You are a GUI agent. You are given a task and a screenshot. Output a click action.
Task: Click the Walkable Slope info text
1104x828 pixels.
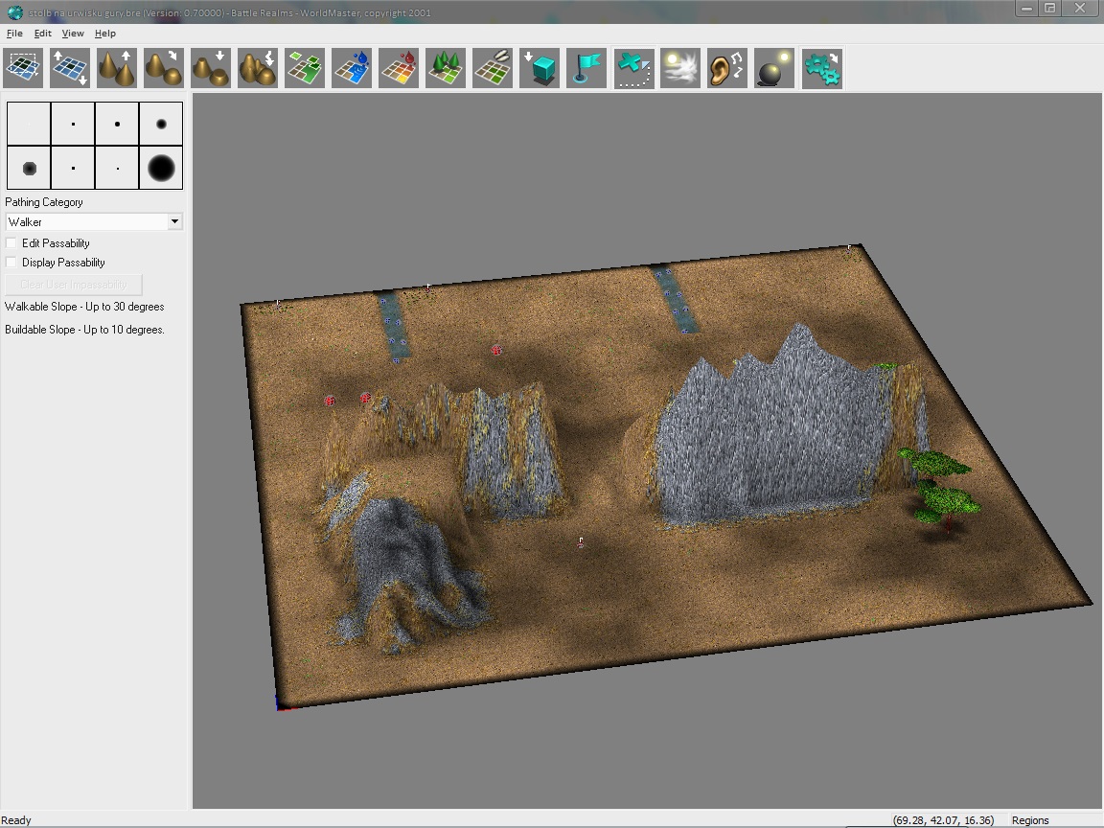(x=84, y=307)
